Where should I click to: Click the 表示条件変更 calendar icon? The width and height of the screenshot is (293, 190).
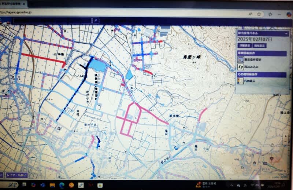point(241,59)
